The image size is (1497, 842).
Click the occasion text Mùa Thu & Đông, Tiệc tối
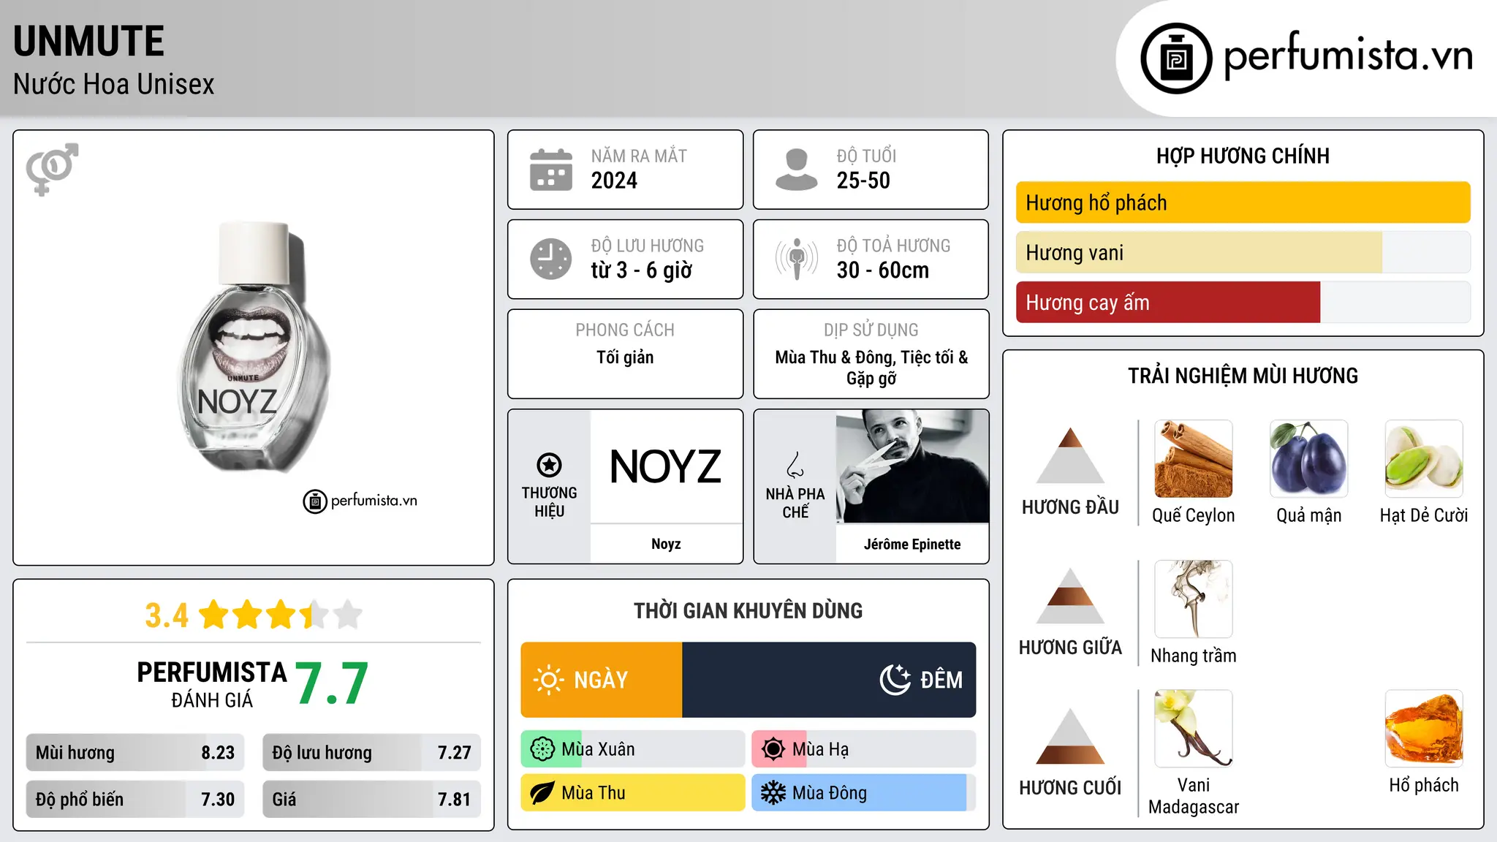point(871,368)
